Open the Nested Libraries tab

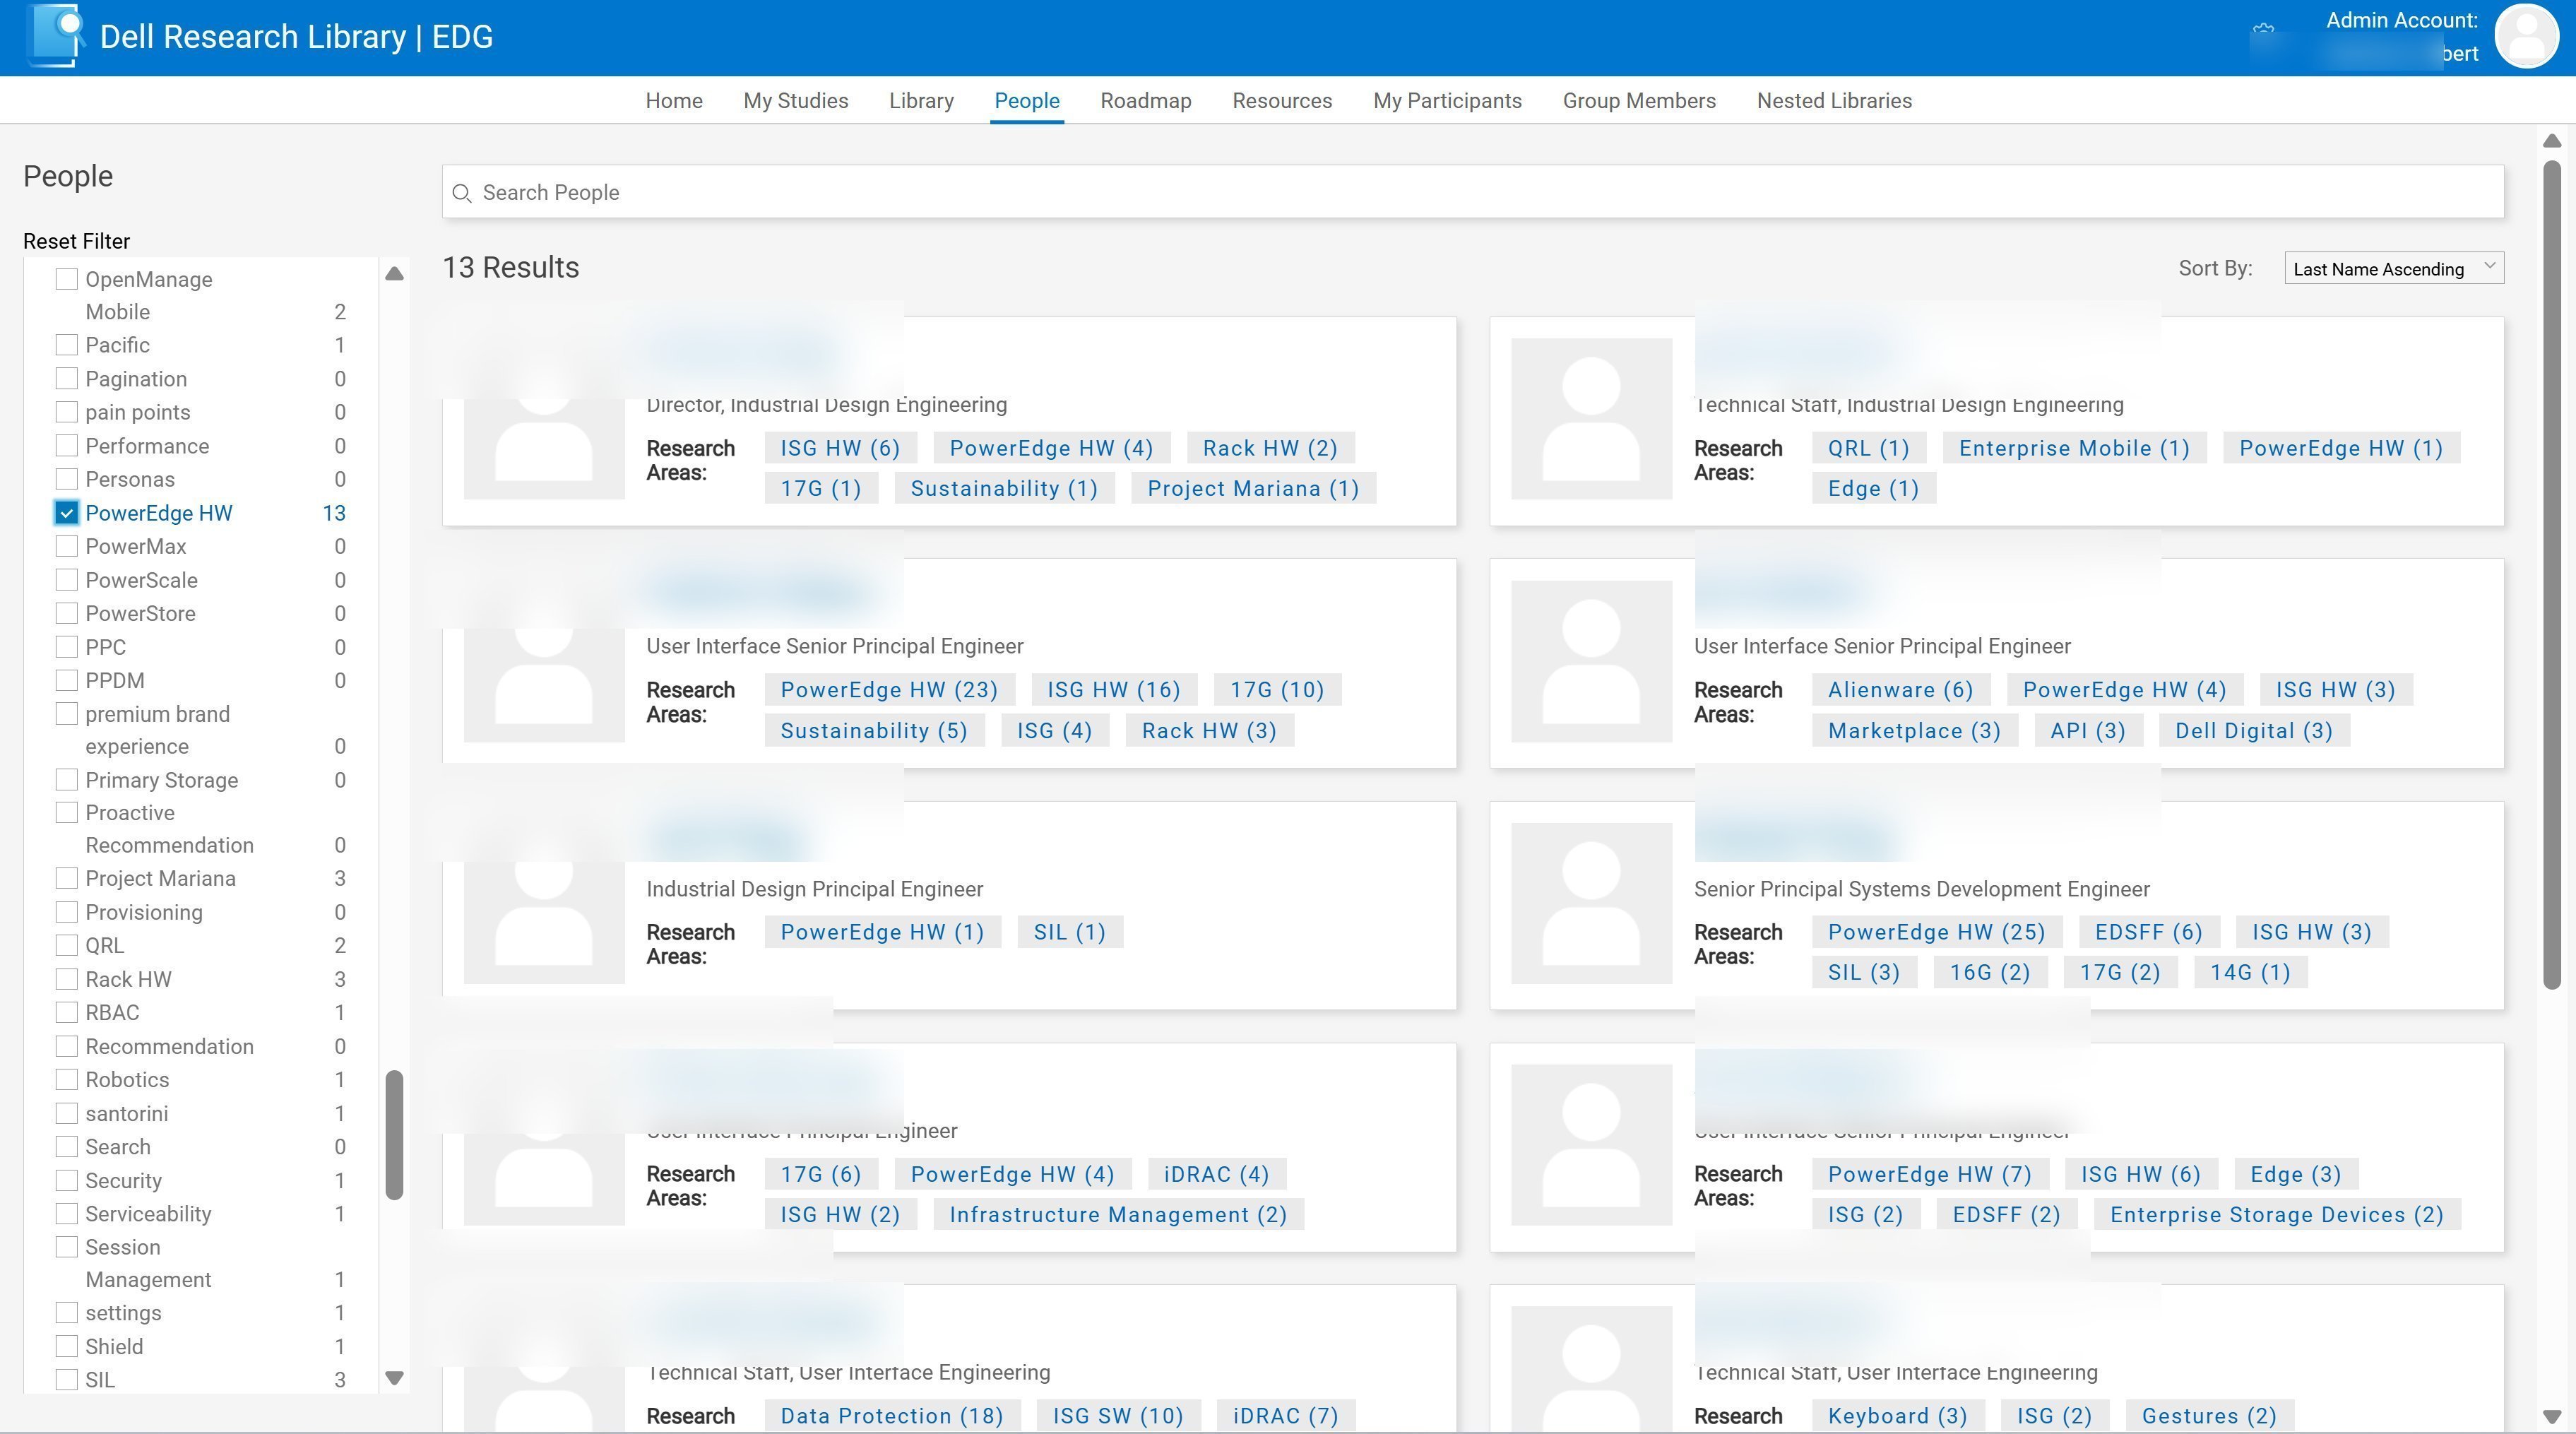click(1834, 101)
